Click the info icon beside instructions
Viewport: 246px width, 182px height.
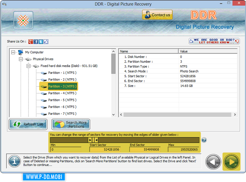pyautogui.click(x=14, y=161)
